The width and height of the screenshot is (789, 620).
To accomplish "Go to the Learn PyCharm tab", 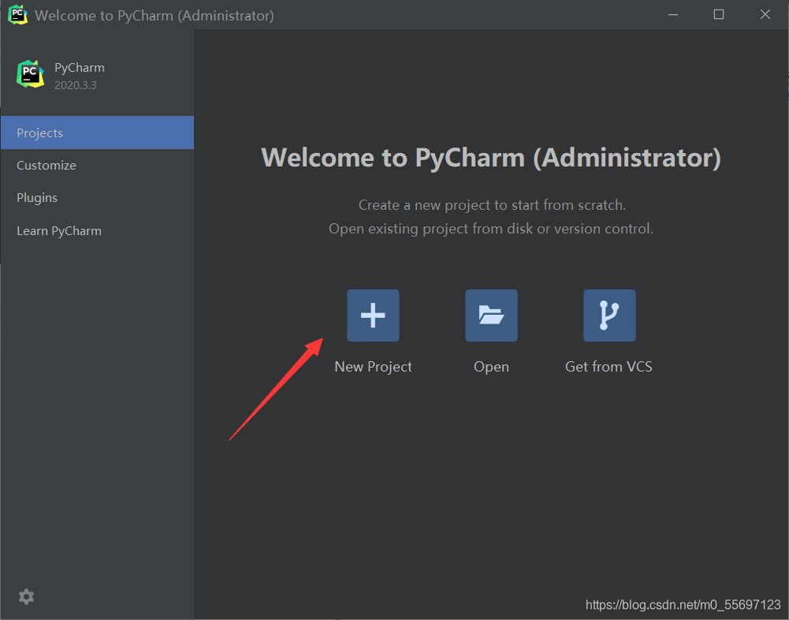I will coord(97,230).
